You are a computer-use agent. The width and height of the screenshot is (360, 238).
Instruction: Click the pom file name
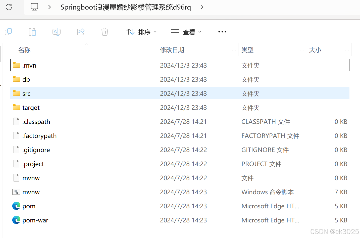[29, 206]
